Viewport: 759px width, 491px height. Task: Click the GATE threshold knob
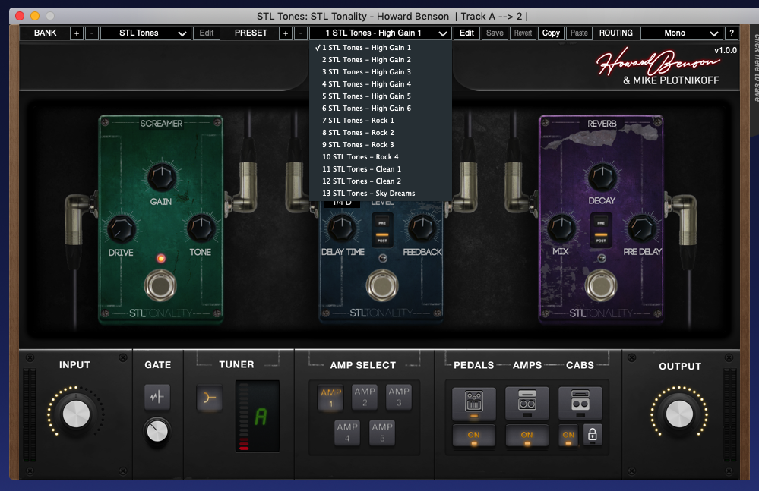pyautogui.click(x=157, y=431)
